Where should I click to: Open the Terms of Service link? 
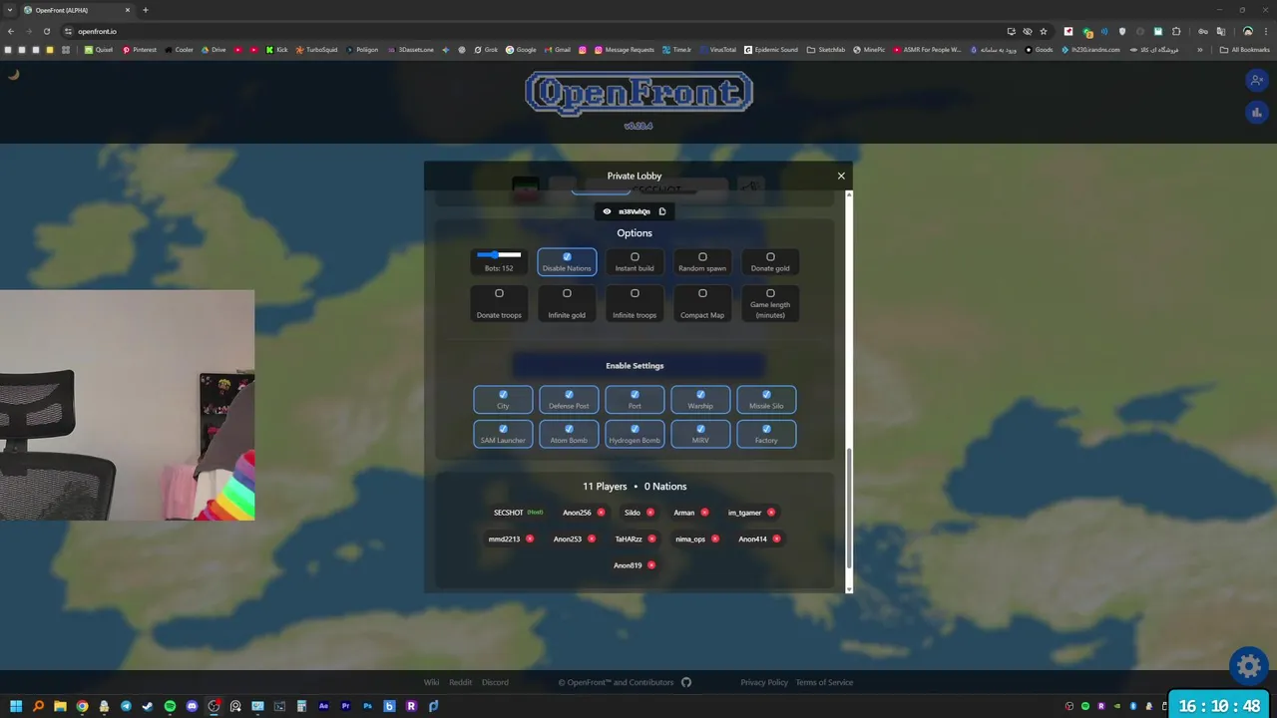click(824, 682)
